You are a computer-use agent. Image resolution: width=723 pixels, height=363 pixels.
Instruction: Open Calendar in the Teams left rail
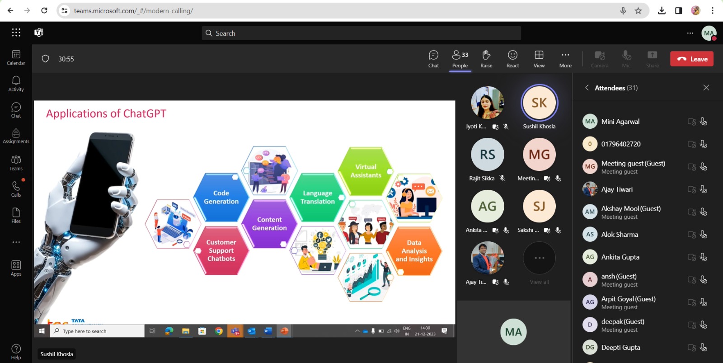click(16, 57)
